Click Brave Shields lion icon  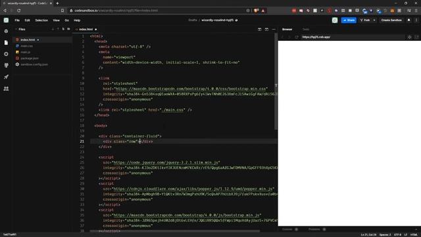tap(256, 11)
